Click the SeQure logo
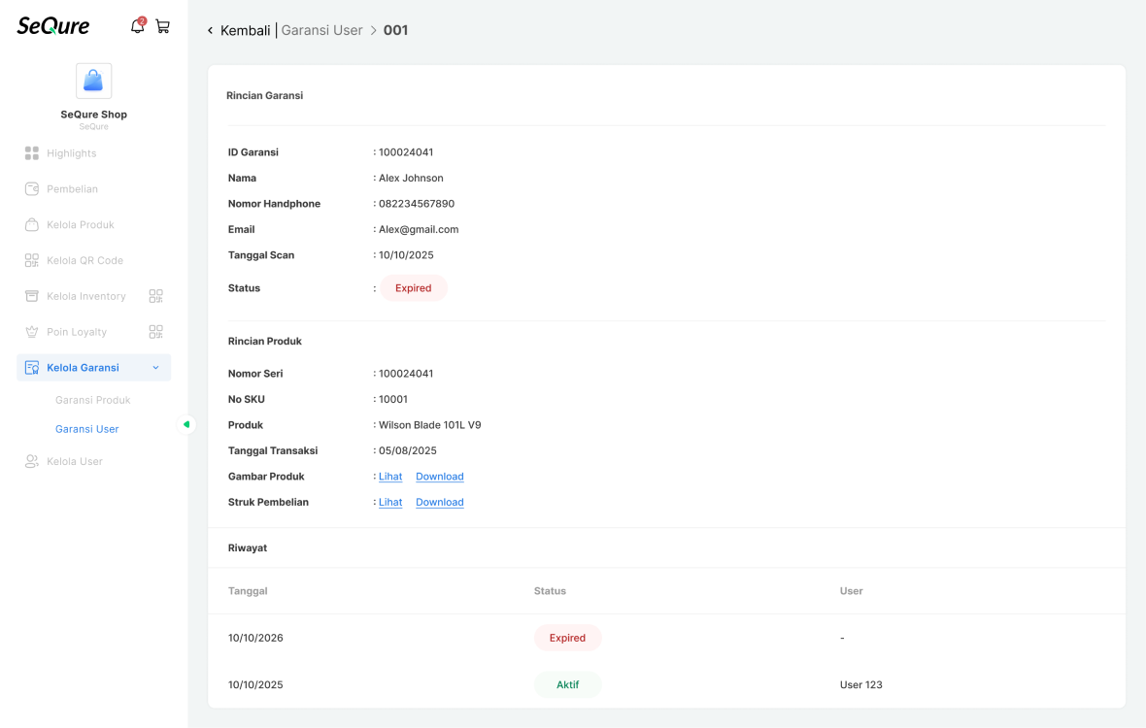The width and height of the screenshot is (1146, 728). pyautogui.click(x=53, y=26)
